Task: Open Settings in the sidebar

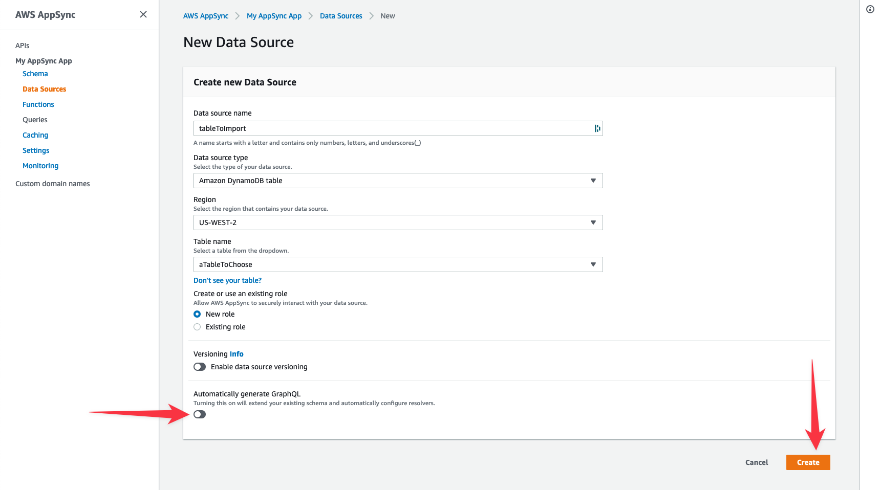Action: (36, 150)
